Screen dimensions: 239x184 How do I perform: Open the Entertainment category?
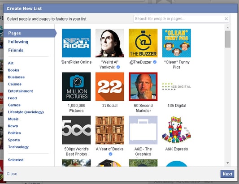(21, 91)
